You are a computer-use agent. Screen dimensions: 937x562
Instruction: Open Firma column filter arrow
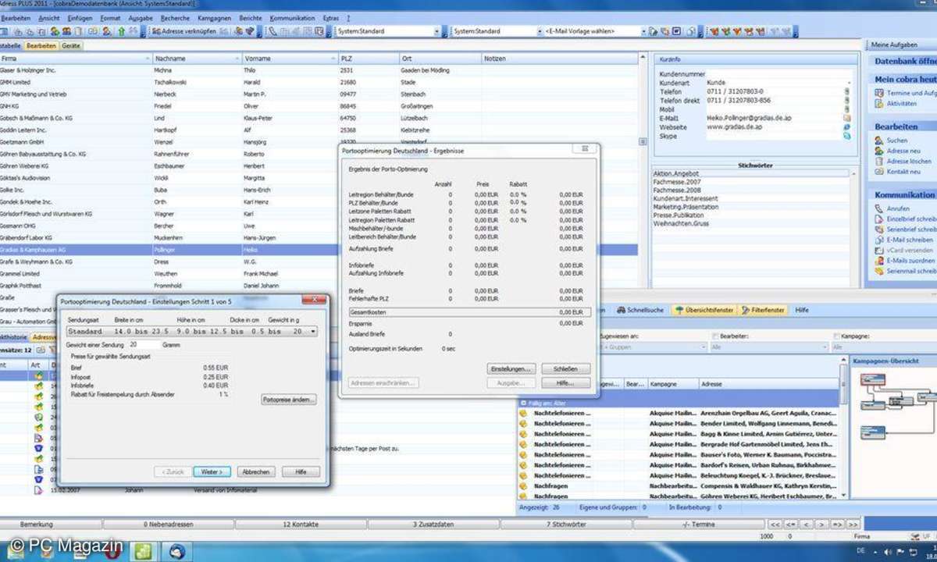click(x=147, y=59)
